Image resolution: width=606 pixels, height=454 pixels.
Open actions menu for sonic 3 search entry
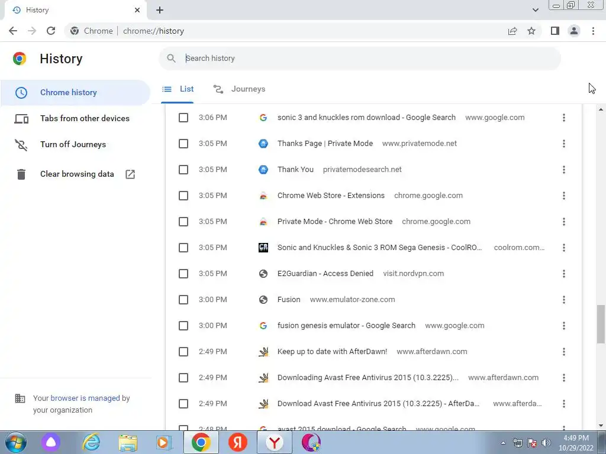click(564, 118)
